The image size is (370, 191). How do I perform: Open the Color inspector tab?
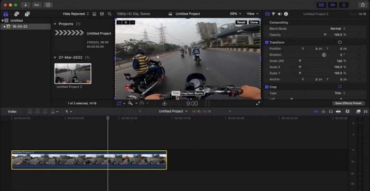tap(273, 14)
